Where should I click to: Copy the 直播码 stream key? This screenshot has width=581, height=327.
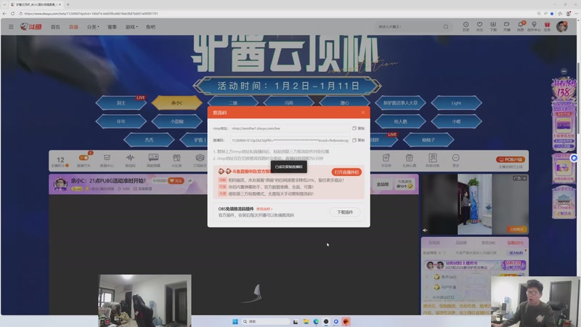(358, 140)
